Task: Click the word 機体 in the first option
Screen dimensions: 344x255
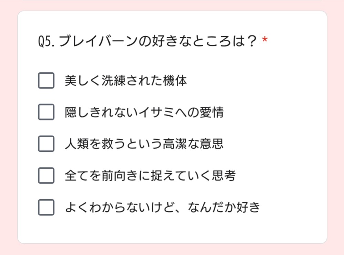Action: pos(175,81)
